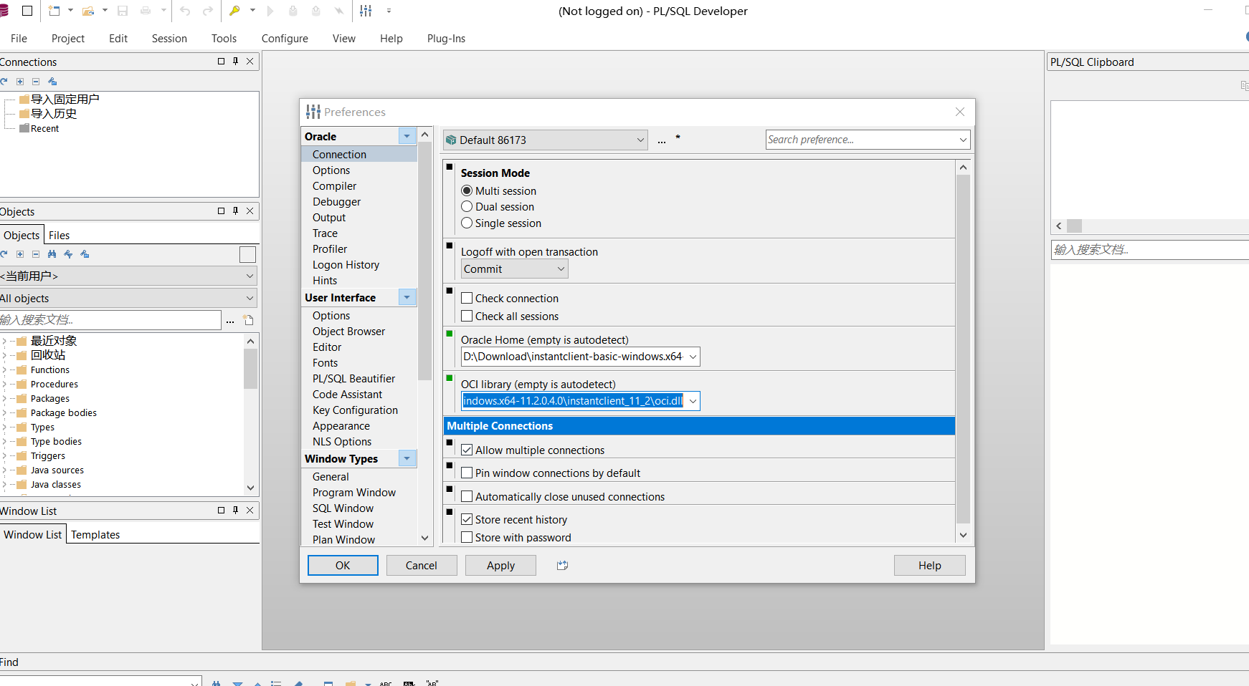Viewport: 1249px width, 686px height.
Task: Click the binoculars search icon in Objects panel
Action: pyautogui.click(x=52, y=254)
